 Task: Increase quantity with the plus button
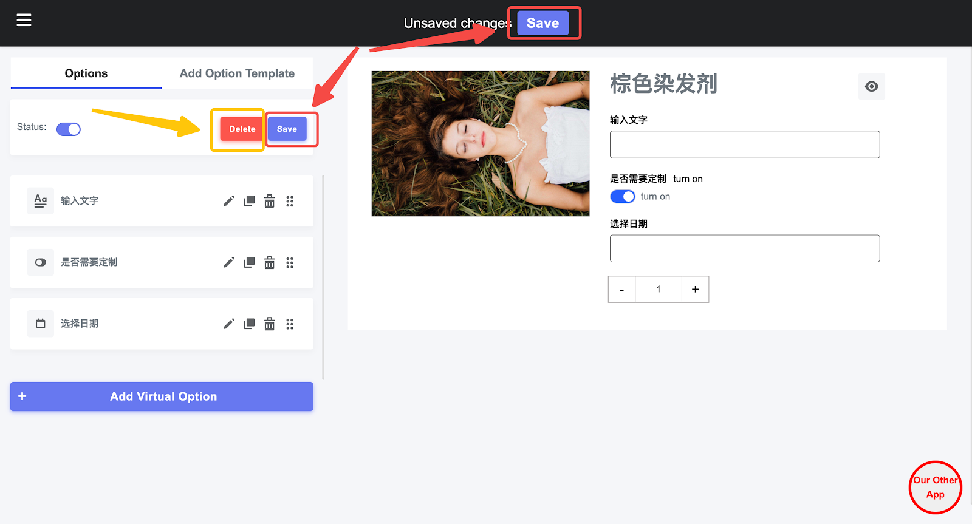point(695,290)
